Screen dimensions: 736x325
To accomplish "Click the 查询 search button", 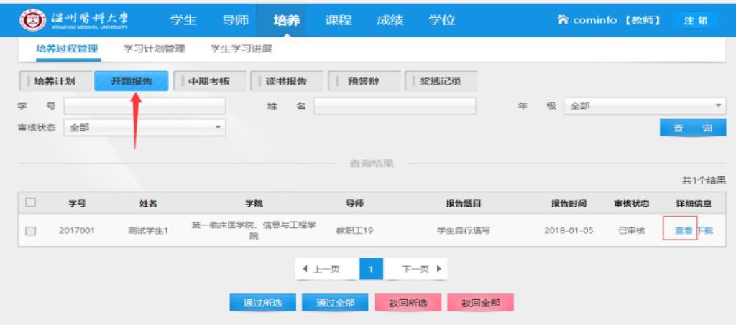I will (x=692, y=128).
